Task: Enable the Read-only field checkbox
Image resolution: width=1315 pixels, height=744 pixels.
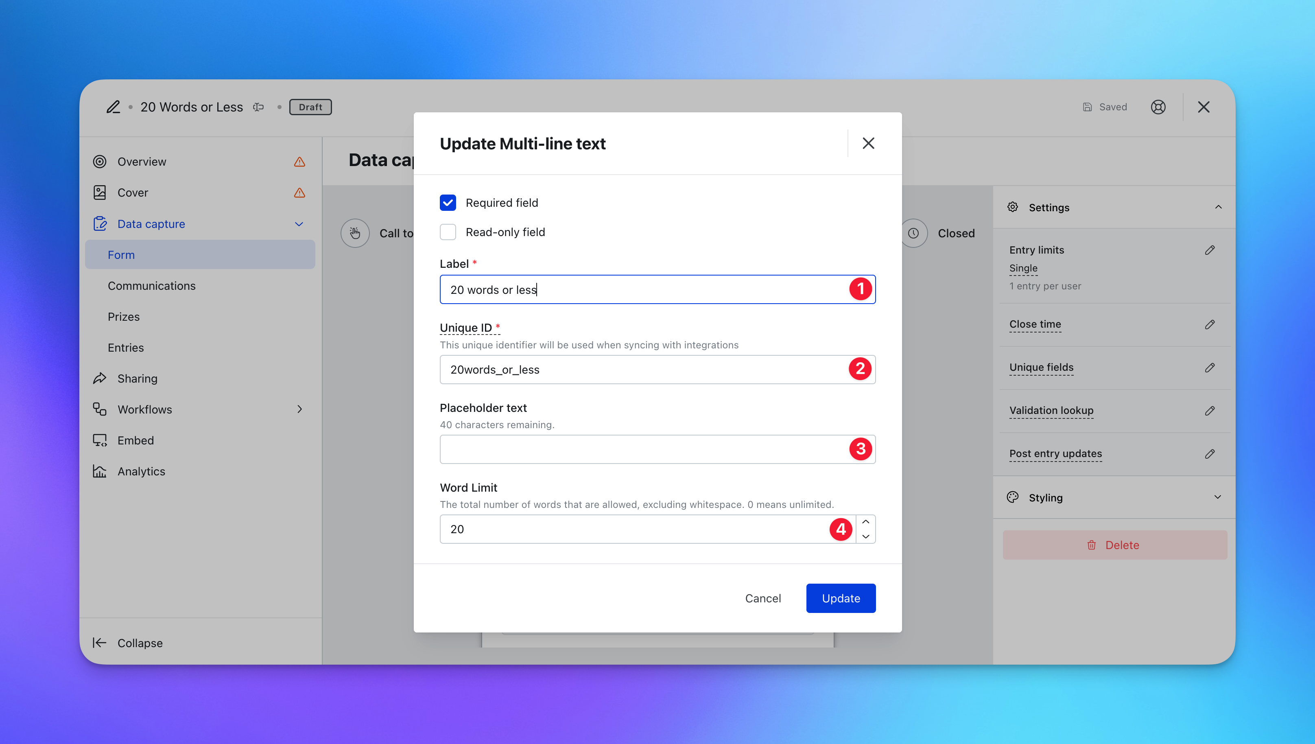Action: pyautogui.click(x=448, y=232)
